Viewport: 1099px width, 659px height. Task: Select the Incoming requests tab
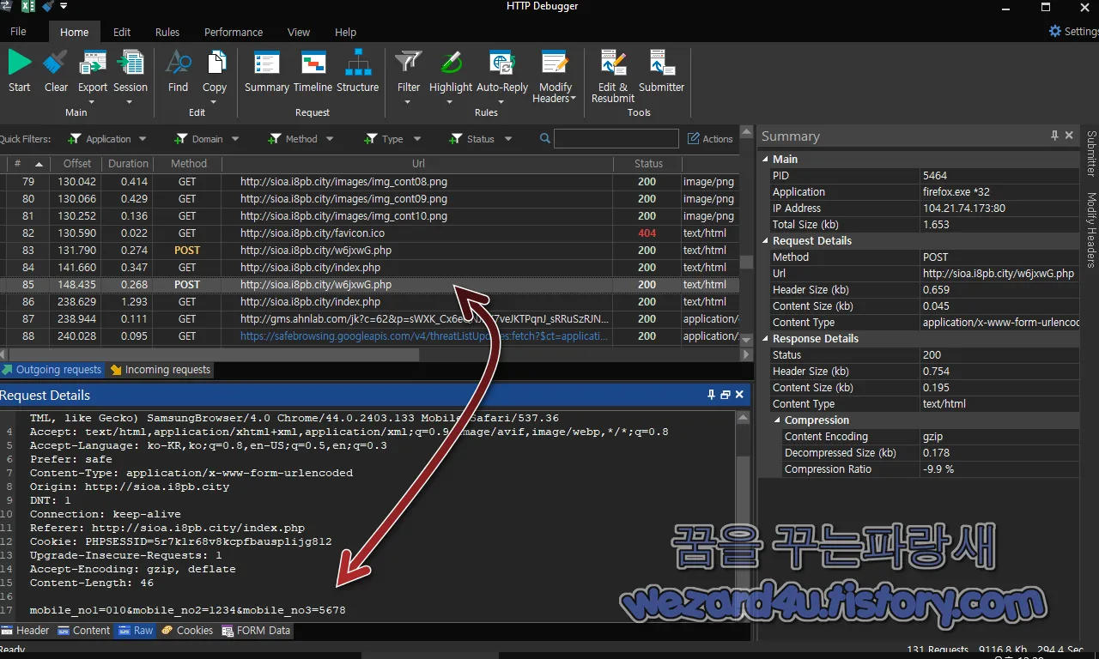pos(160,370)
